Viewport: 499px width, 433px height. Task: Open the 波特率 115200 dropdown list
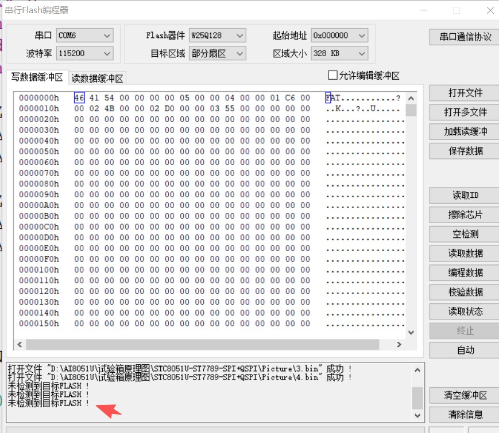[107, 53]
